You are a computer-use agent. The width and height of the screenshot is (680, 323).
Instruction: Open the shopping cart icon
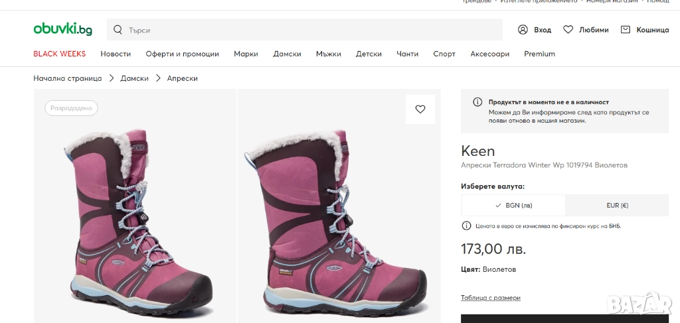(625, 30)
